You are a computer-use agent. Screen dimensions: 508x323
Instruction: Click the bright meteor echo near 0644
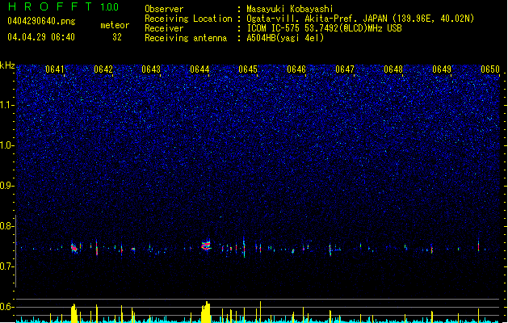206,245
